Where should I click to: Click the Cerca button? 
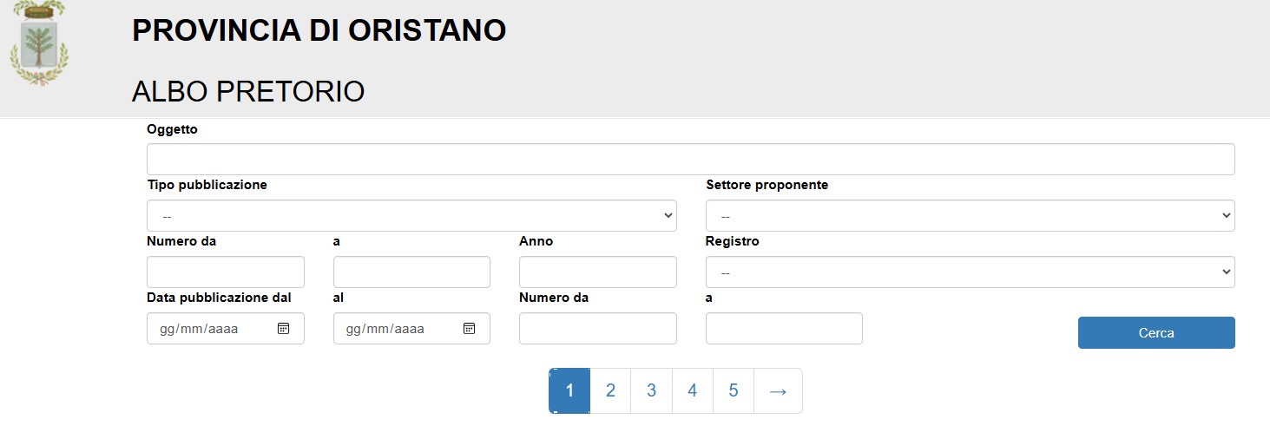1156,333
